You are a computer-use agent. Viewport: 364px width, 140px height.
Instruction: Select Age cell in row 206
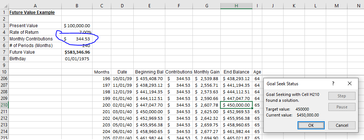coord(257,79)
